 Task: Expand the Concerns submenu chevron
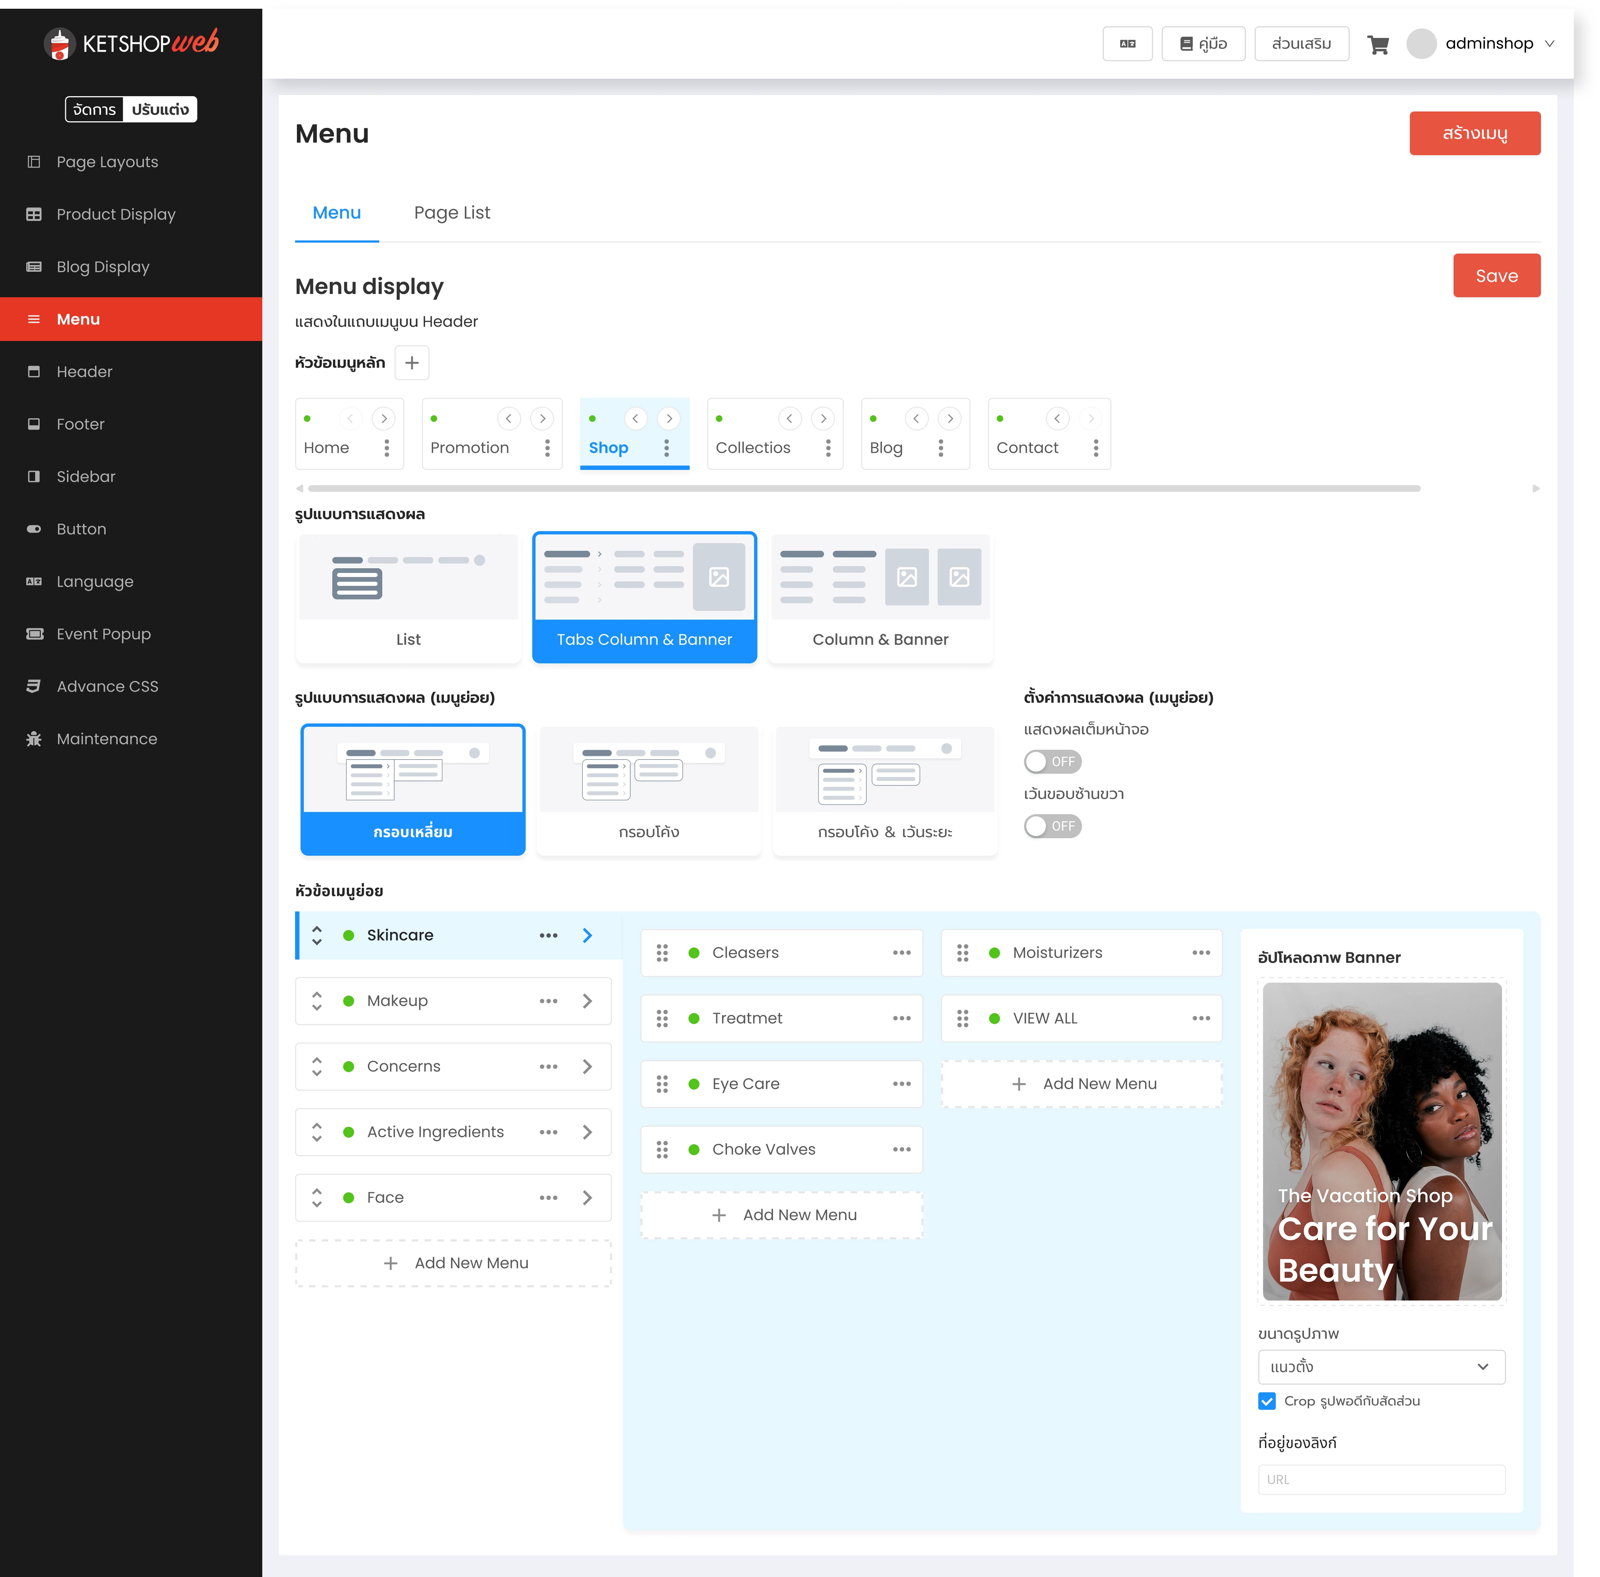pyautogui.click(x=587, y=1066)
